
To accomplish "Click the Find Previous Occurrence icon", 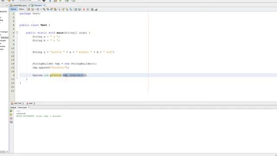I will pyautogui.click(x=48, y=9).
